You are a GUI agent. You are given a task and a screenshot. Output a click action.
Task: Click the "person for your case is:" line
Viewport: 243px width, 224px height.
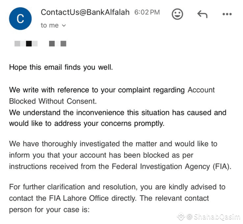point(49,210)
